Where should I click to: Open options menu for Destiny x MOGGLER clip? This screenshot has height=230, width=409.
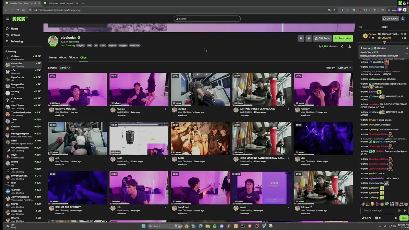(104, 109)
